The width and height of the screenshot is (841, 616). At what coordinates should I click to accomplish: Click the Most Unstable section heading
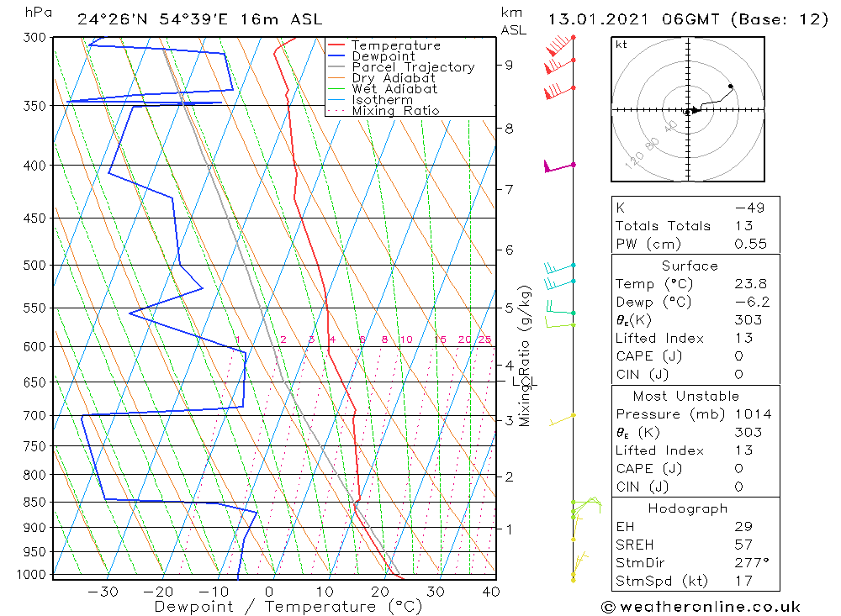pos(686,396)
